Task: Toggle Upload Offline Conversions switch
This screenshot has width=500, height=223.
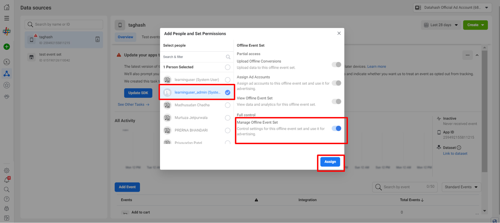Action: pos(337,64)
